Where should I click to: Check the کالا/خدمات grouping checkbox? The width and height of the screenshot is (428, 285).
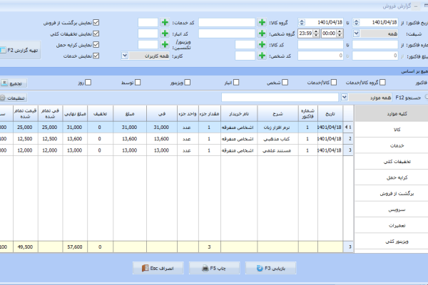tap(334, 83)
